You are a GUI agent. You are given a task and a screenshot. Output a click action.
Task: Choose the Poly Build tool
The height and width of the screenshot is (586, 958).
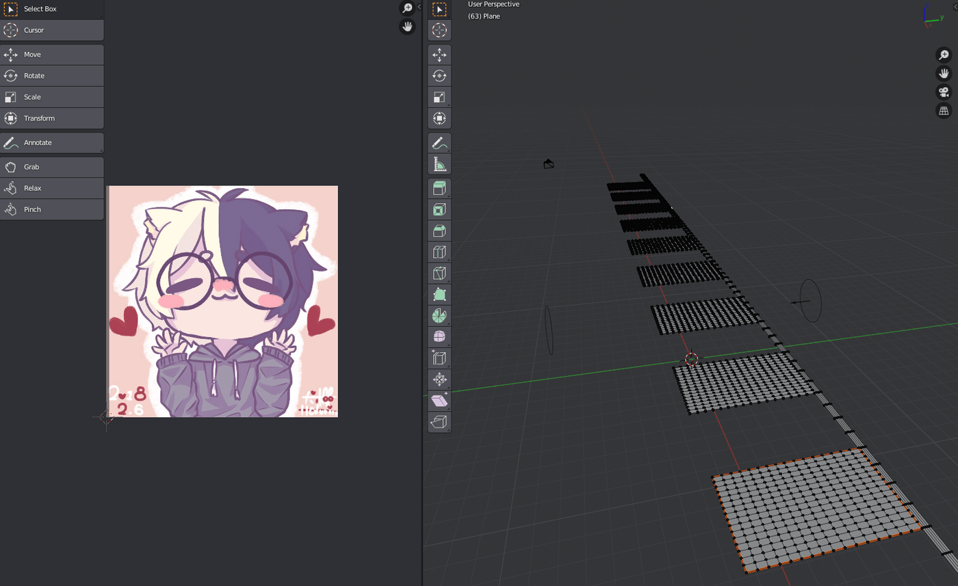439,294
